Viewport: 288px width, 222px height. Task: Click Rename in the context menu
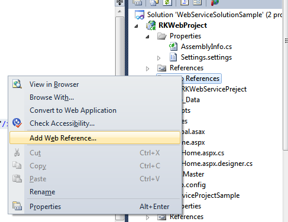[x=43, y=192]
